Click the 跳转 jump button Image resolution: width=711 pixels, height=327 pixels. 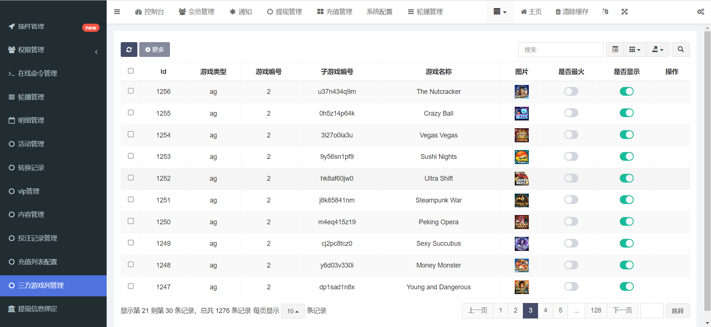677,311
